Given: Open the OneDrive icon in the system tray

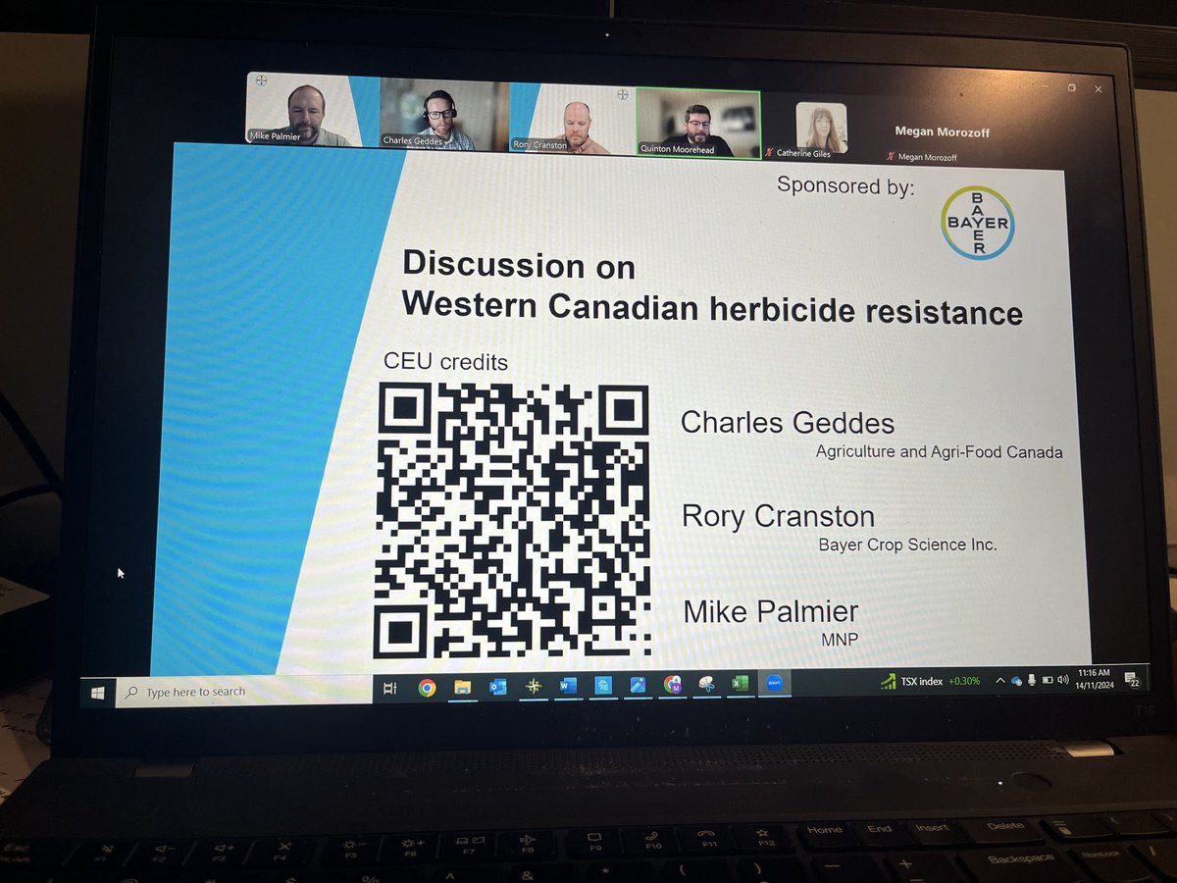Looking at the screenshot, I should tap(1016, 681).
